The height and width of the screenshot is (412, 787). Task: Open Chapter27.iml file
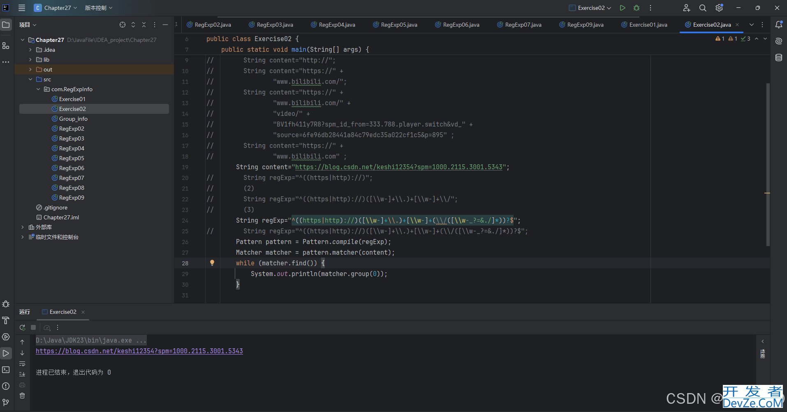click(x=61, y=217)
